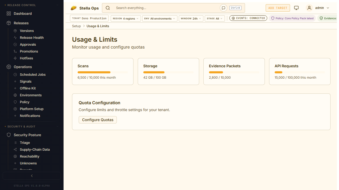The width and height of the screenshot is (339, 190).
Task: Collapse the Security & Audit section
Action: tap(58, 127)
